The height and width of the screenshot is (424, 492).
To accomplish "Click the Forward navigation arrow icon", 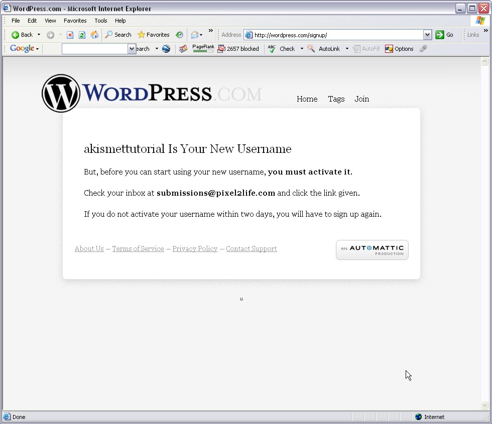I will click(50, 35).
